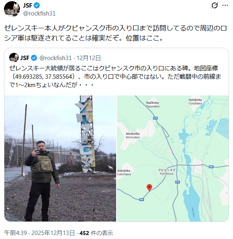
Task: Click the クピャンスク city label on map
Action: tap(167, 170)
